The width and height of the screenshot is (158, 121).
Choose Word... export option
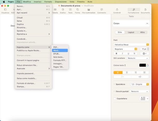(x=60, y=51)
